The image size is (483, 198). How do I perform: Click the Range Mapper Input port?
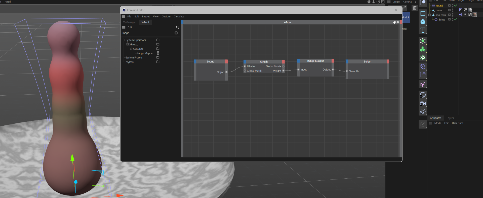tap(299, 70)
